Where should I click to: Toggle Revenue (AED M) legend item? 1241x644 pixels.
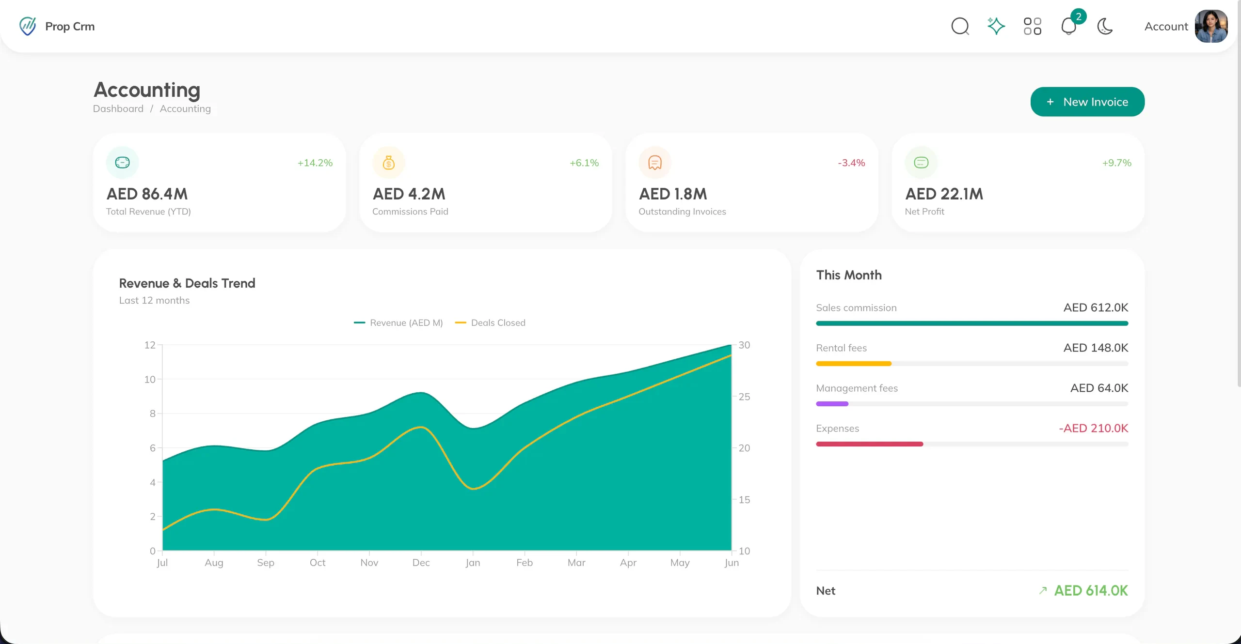pos(398,322)
